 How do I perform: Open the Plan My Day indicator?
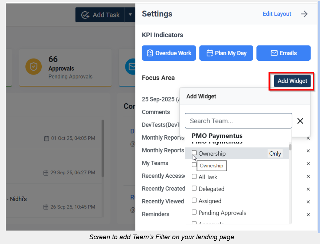pos(226,53)
